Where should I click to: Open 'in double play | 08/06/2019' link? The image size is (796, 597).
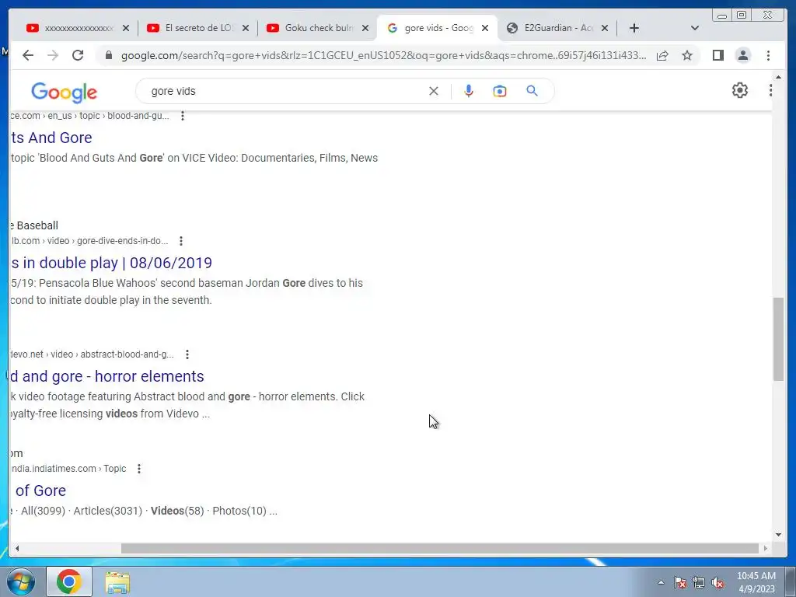click(111, 263)
